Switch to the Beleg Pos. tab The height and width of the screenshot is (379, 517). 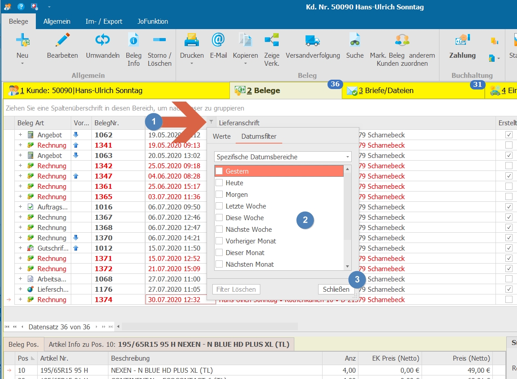[23, 345]
